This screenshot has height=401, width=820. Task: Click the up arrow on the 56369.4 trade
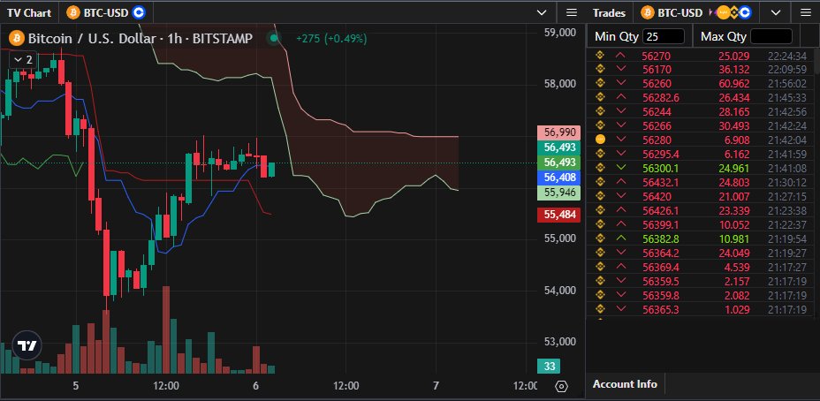click(x=621, y=267)
